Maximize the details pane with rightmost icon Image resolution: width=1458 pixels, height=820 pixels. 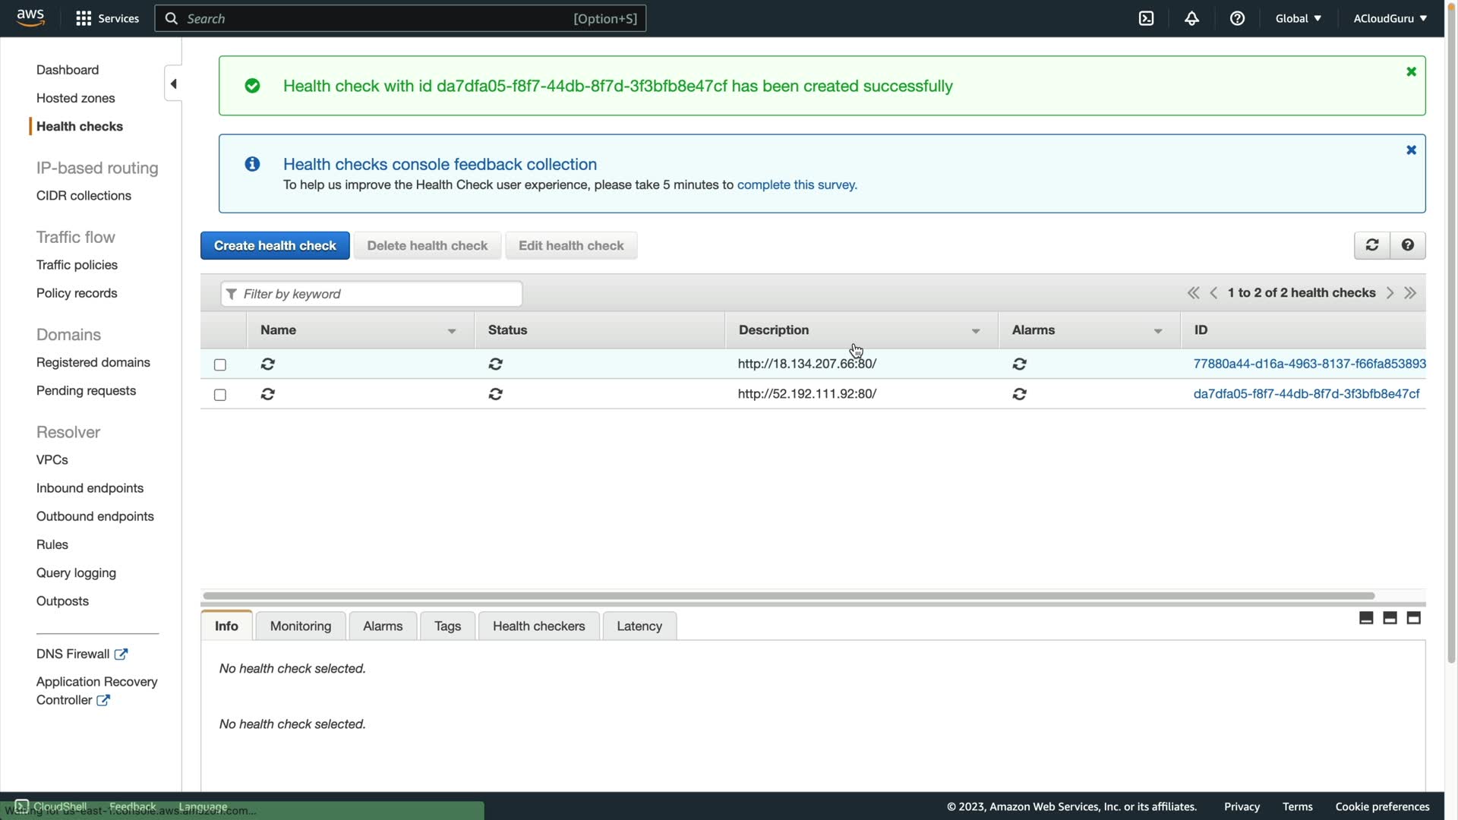point(1413,618)
